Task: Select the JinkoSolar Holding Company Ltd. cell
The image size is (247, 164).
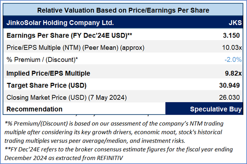Action: pyautogui.click(x=60, y=23)
